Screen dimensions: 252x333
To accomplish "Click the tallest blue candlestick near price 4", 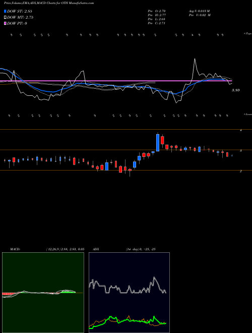I will (158, 143).
